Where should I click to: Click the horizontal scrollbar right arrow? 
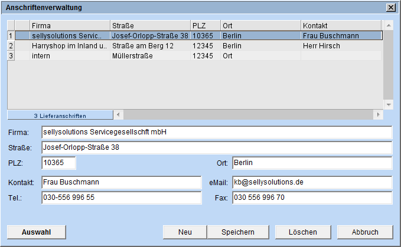point(379,115)
